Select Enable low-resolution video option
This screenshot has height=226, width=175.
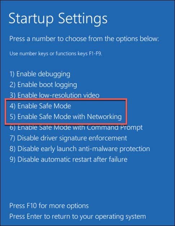click(x=54, y=95)
